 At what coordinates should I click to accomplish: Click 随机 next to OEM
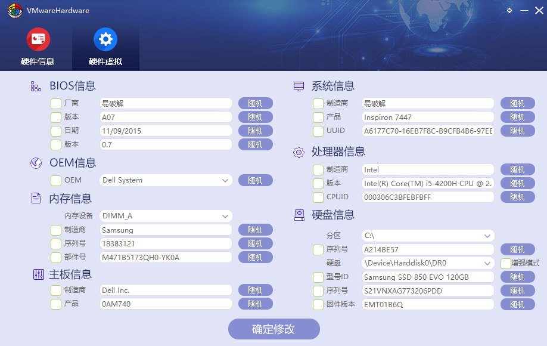256,180
